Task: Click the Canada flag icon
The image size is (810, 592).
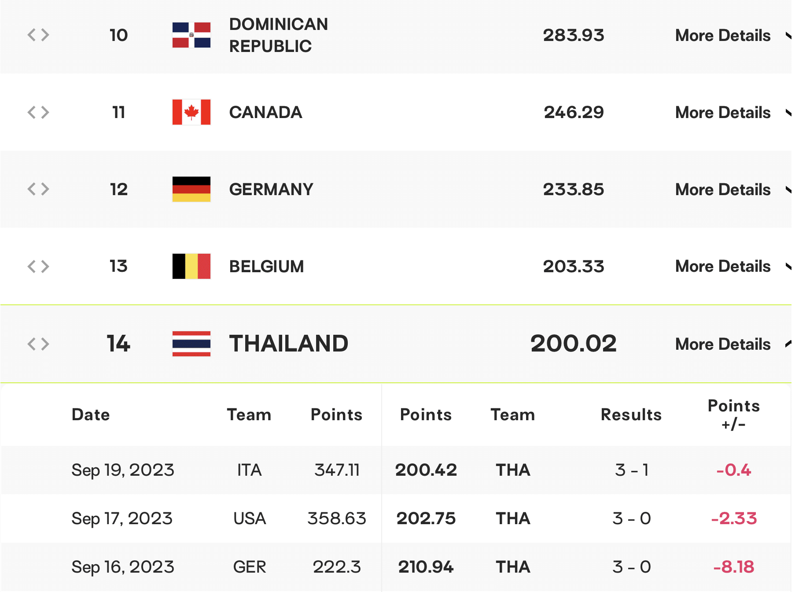Action: [x=191, y=112]
